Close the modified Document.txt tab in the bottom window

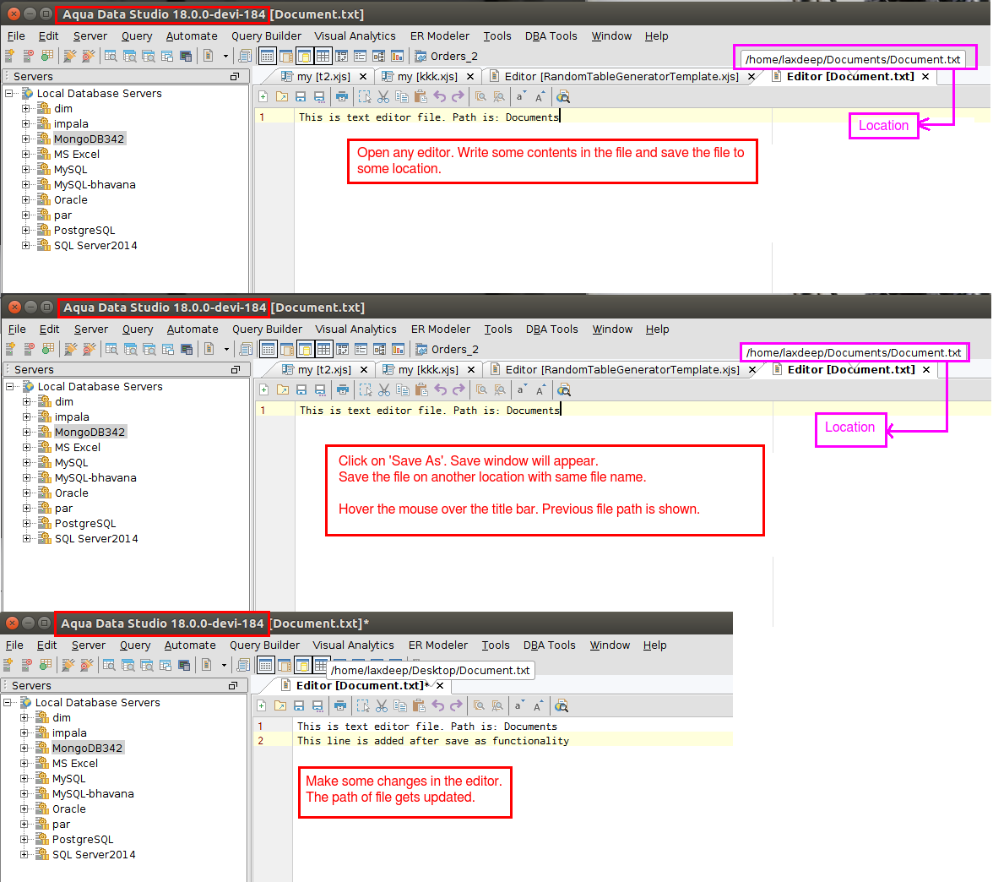point(439,686)
